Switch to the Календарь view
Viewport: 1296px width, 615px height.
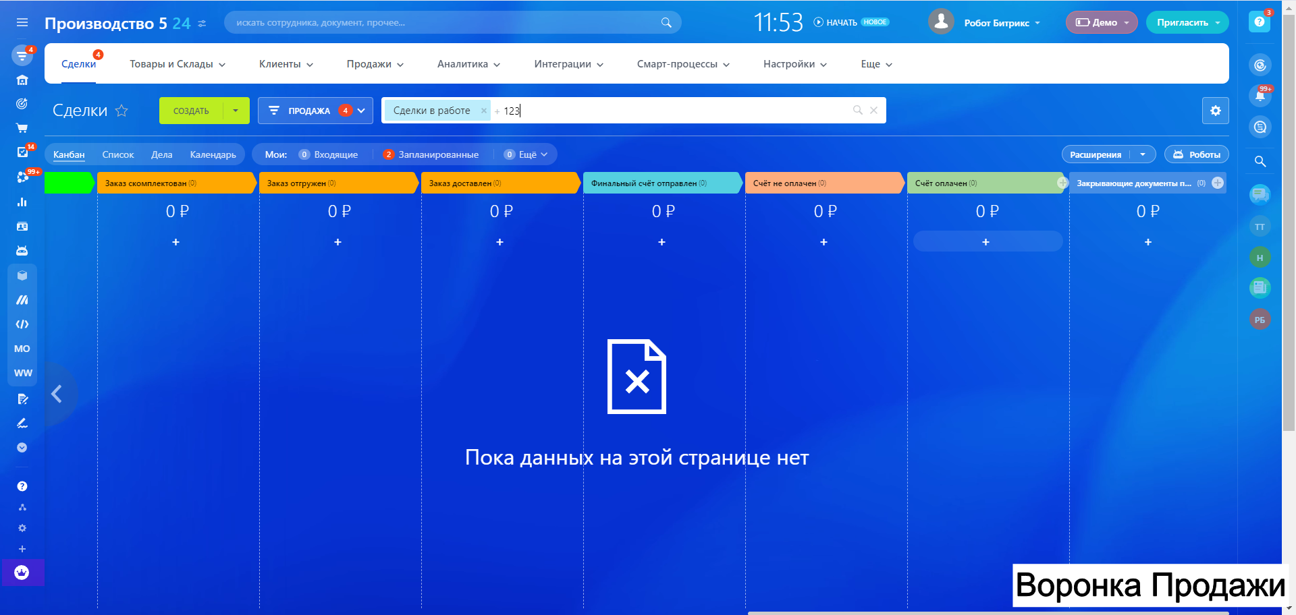point(213,154)
